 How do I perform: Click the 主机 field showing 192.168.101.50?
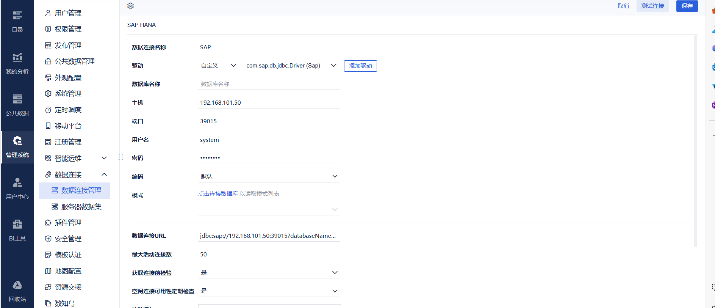tap(269, 103)
